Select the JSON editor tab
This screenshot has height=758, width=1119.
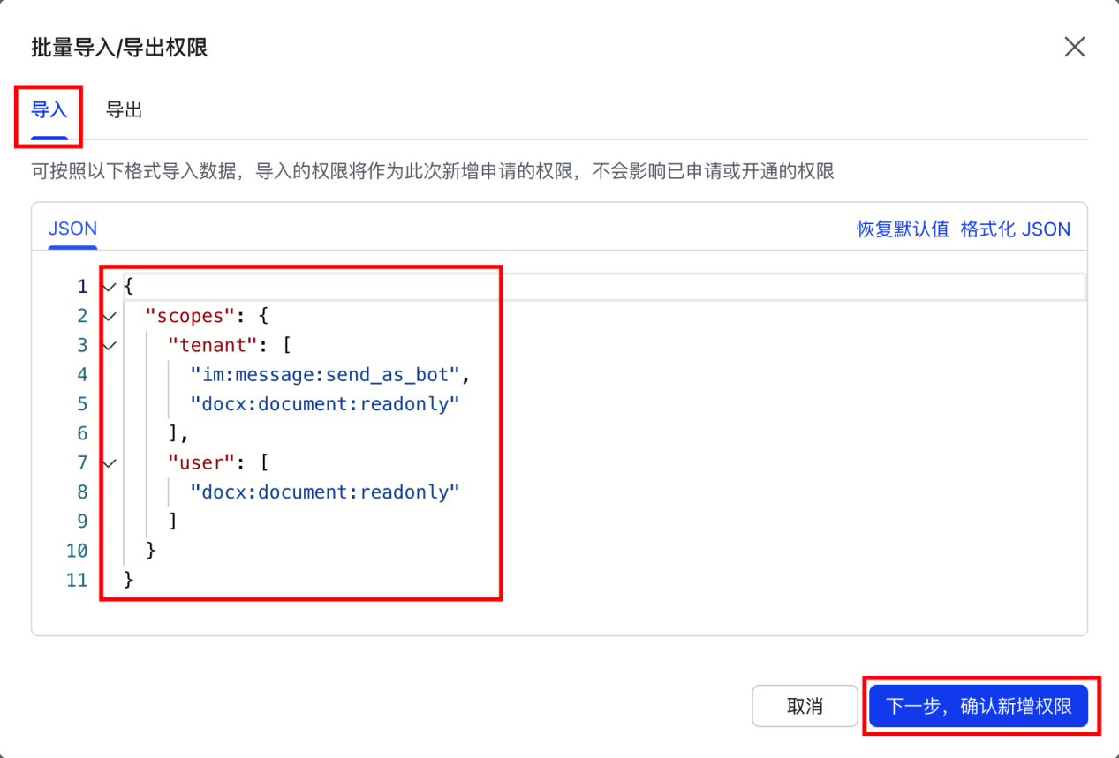click(72, 229)
